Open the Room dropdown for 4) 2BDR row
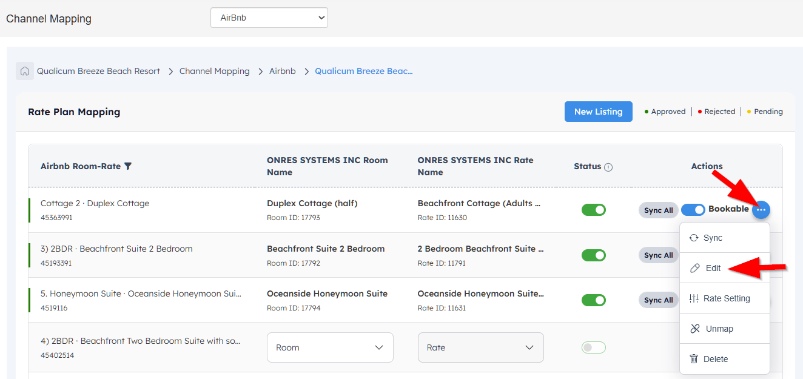 point(330,347)
